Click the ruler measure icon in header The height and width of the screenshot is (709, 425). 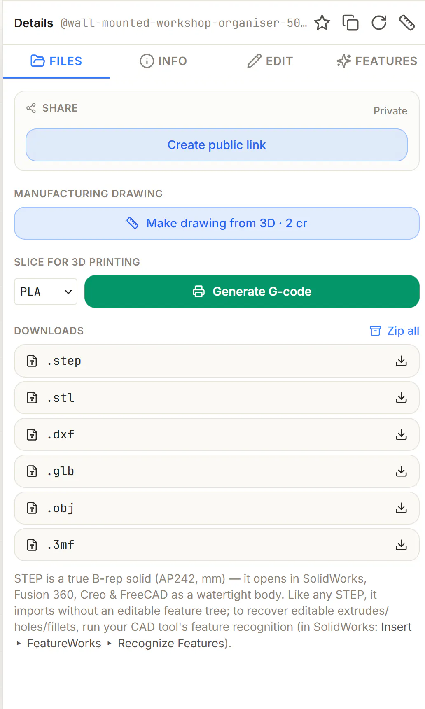click(x=407, y=23)
